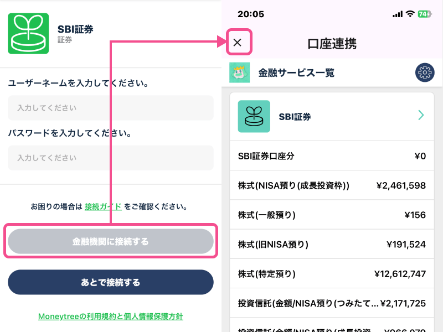Tap the green SBI証券 logo
Screen dimensions: 443x332
pos(28,33)
